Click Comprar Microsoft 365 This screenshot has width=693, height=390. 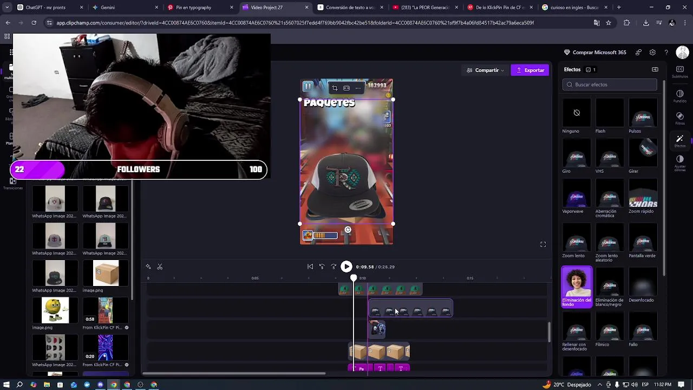pyautogui.click(x=595, y=53)
